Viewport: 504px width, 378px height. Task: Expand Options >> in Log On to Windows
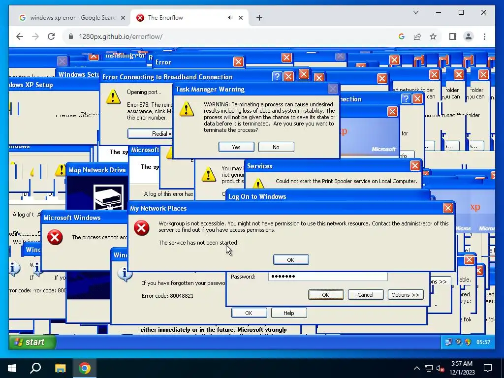(406, 295)
